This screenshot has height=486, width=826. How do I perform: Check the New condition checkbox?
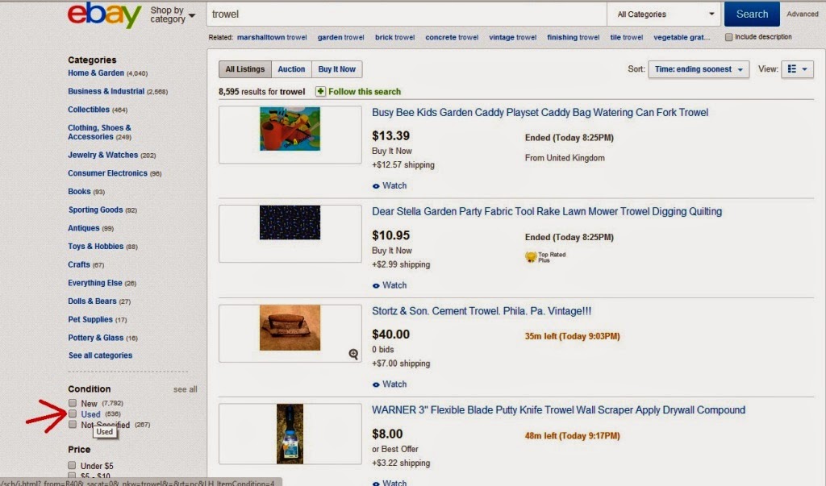tap(72, 403)
